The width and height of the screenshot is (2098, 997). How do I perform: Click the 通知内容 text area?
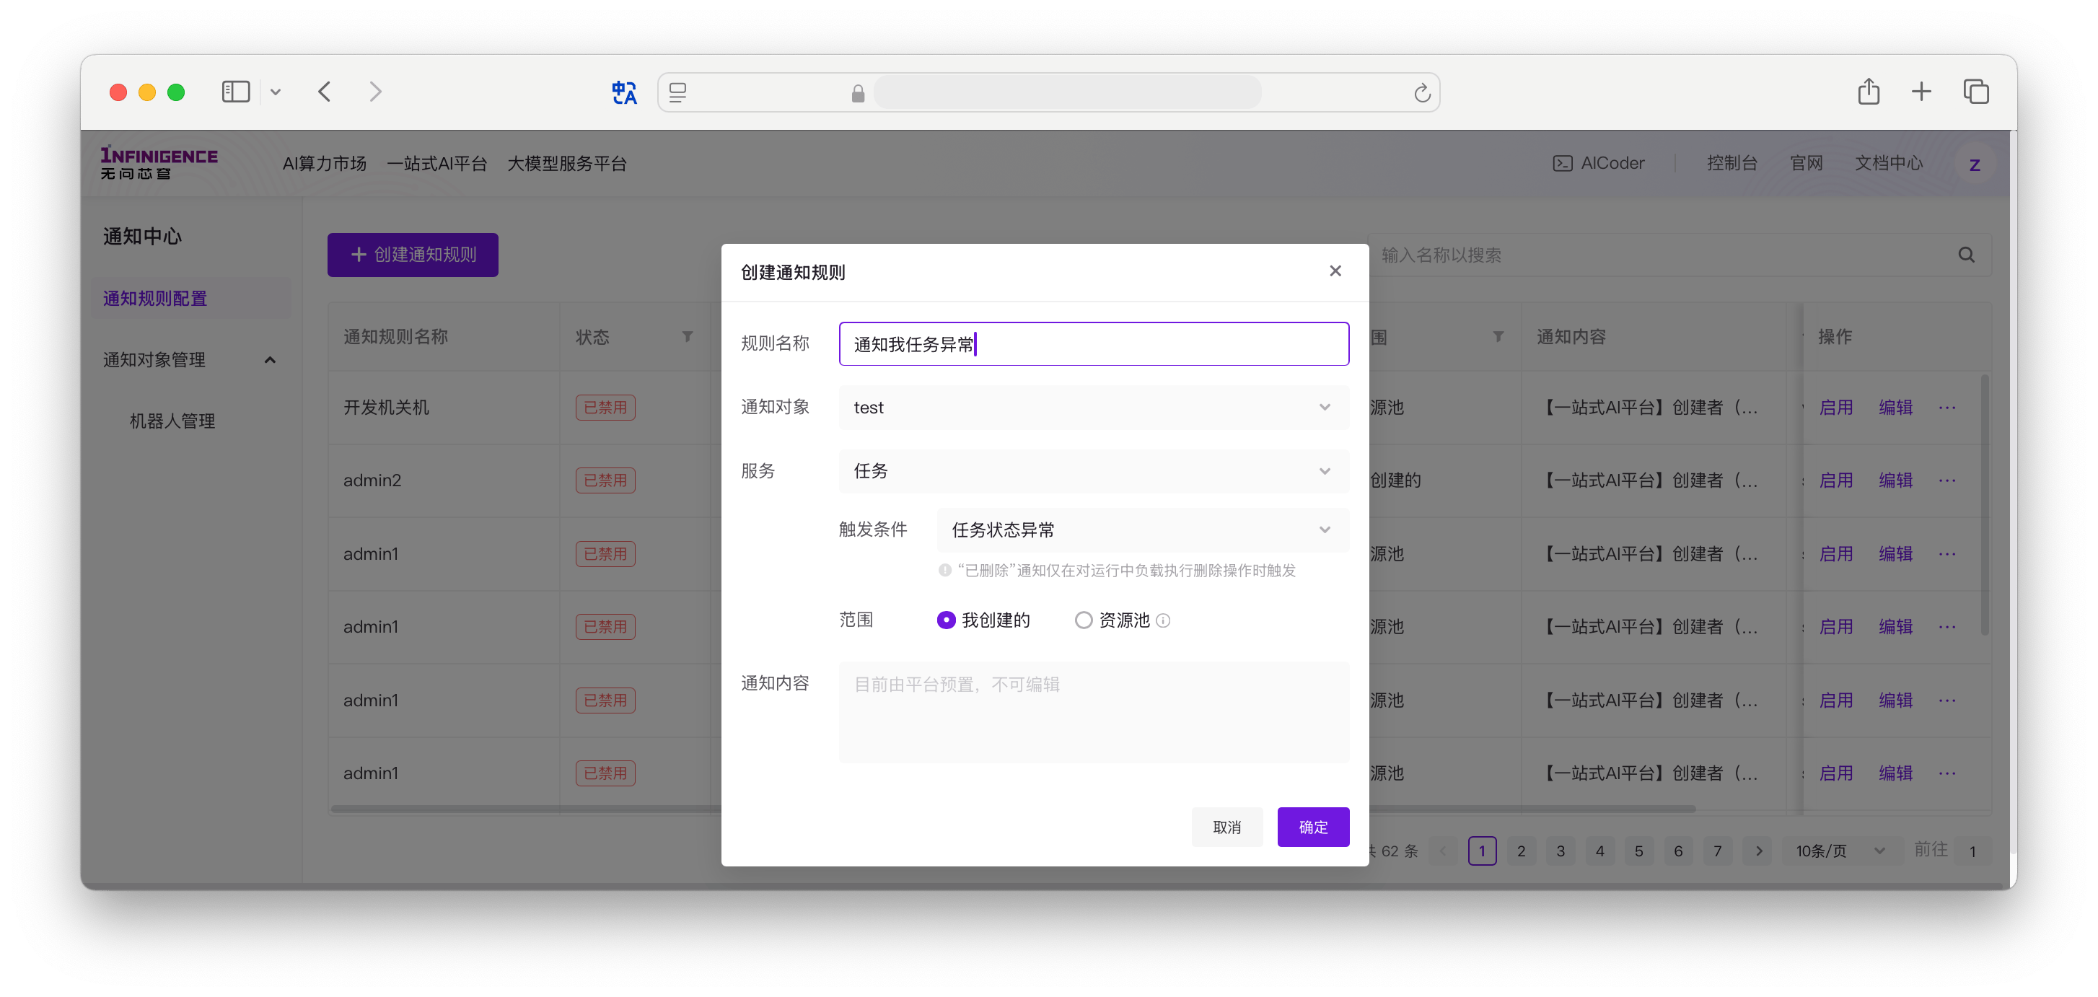tap(1094, 713)
